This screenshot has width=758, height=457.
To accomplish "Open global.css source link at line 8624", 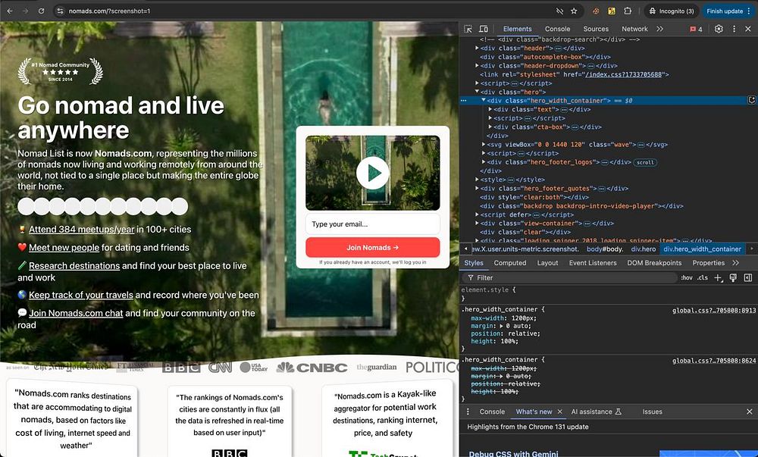I will tap(713, 361).
